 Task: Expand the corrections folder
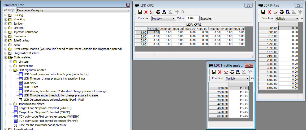11,66
